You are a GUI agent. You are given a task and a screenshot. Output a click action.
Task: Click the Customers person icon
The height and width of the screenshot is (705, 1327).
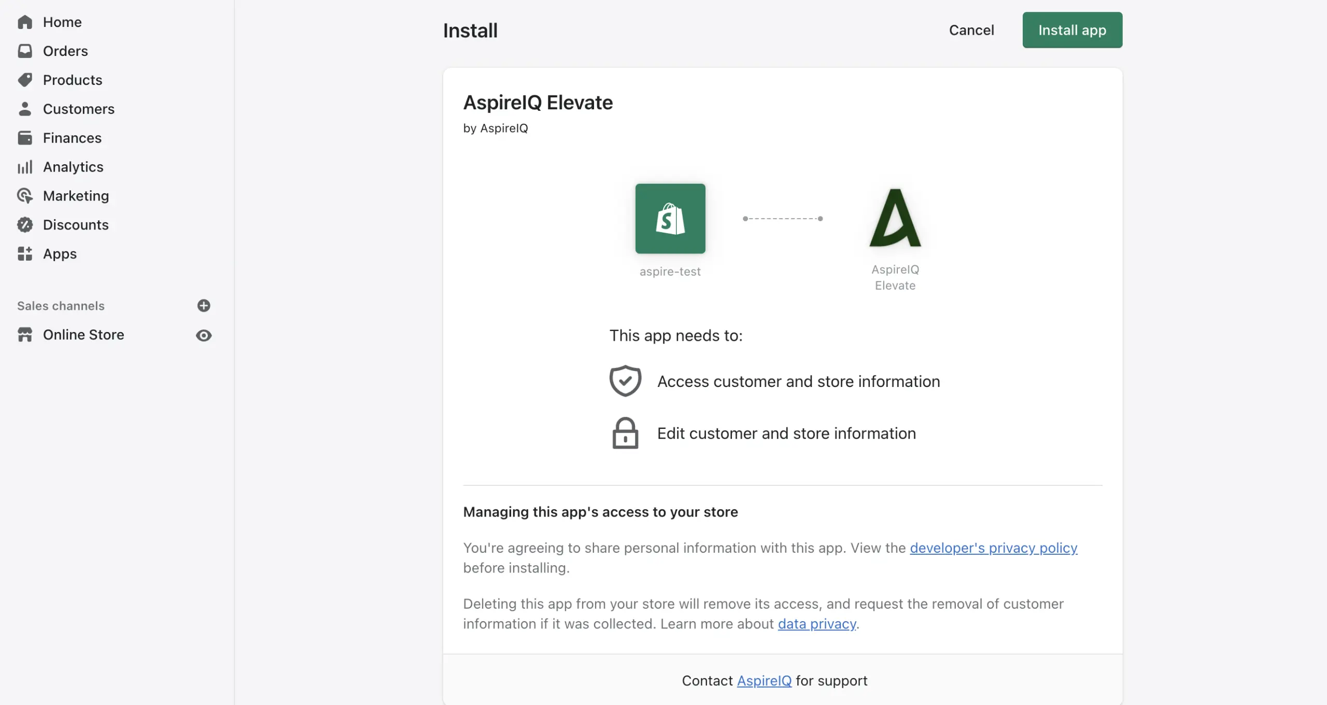(24, 109)
